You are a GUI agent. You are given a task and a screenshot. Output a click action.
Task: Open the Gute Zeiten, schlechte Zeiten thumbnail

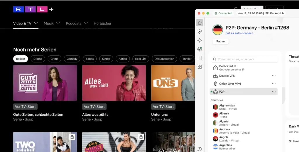(x=45, y=83)
